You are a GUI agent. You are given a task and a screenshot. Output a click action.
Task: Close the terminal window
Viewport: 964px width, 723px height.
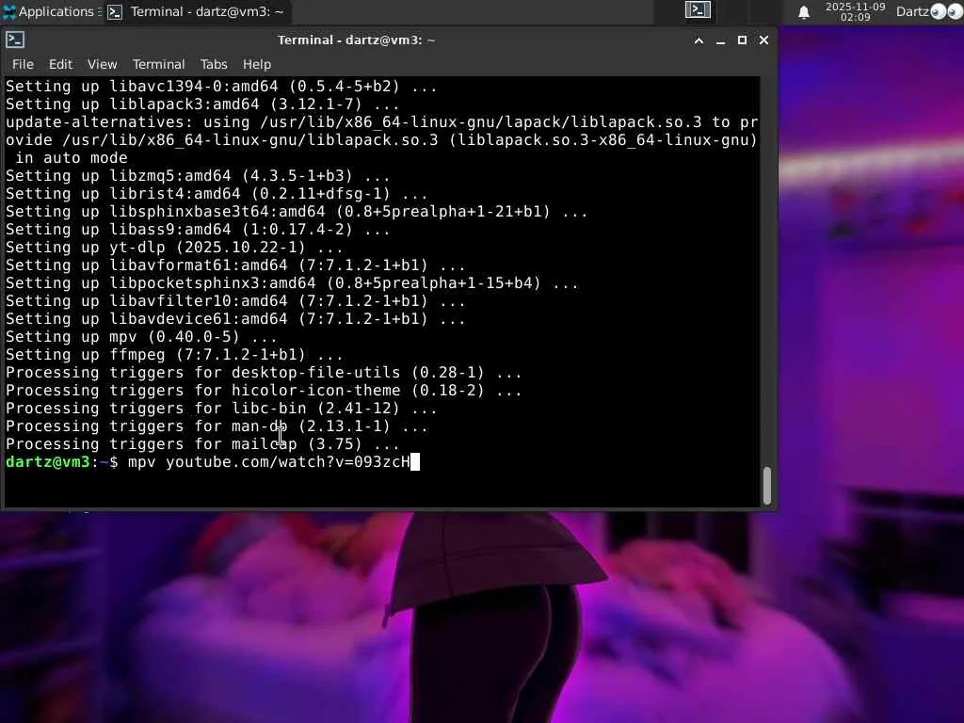tap(763, 40)
